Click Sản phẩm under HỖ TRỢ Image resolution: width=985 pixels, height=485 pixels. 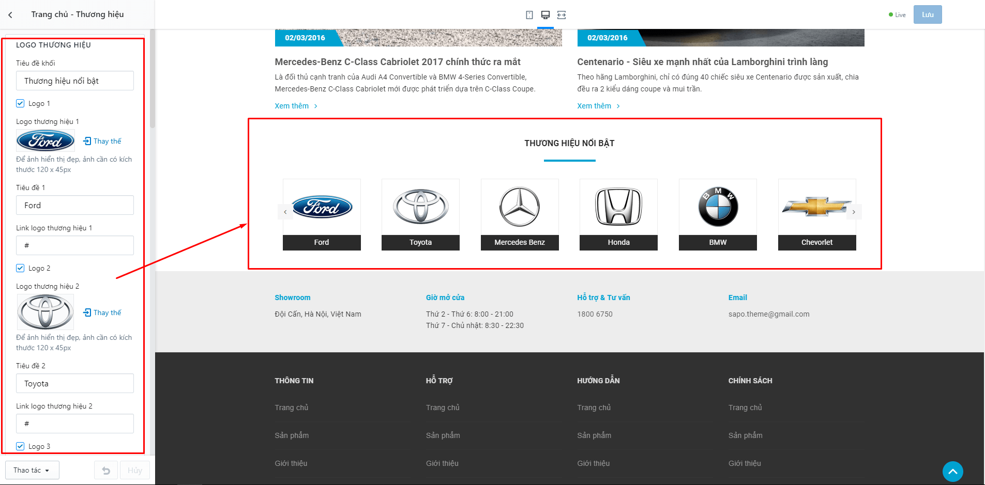[x=443, y=435]
